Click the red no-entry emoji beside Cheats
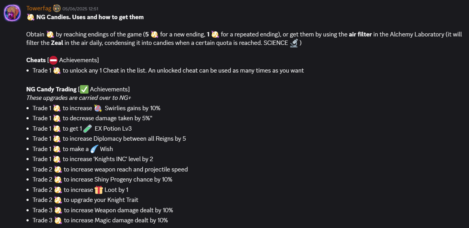 pyautogui.click(x=54, y=60)
